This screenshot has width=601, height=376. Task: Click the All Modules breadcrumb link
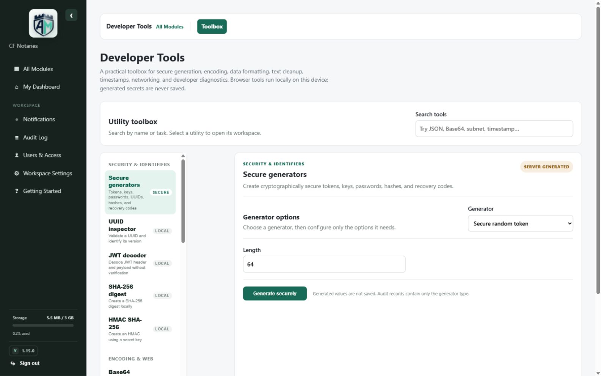click(170, 27)
